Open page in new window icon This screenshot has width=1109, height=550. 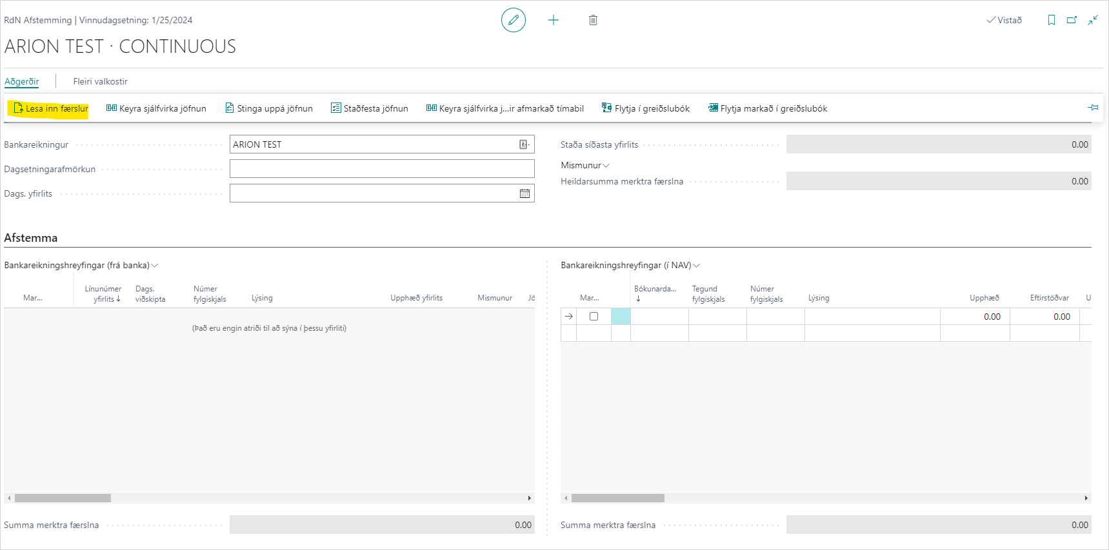pos(1072,20)
